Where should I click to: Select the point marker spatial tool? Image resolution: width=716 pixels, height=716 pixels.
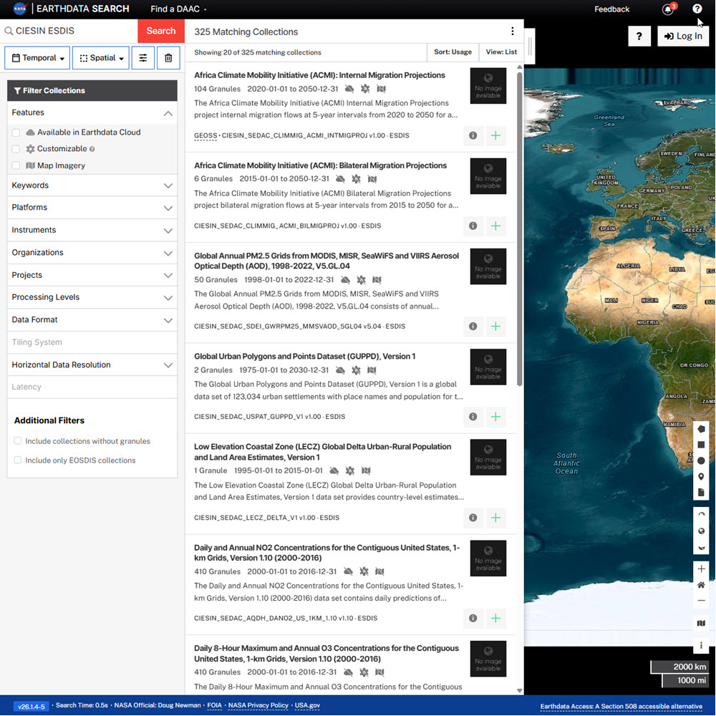tap(701, 476)
